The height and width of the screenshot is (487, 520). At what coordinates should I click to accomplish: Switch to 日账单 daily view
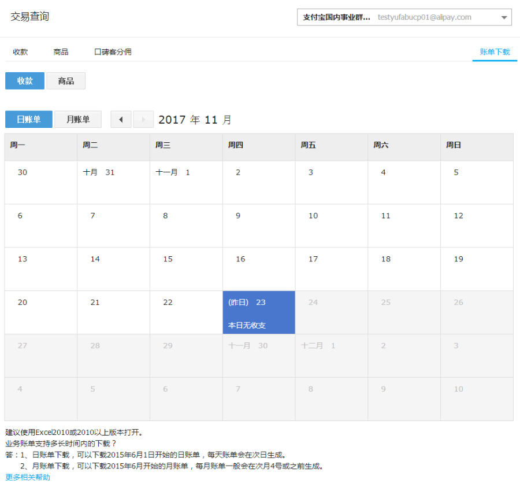point(29,119)
